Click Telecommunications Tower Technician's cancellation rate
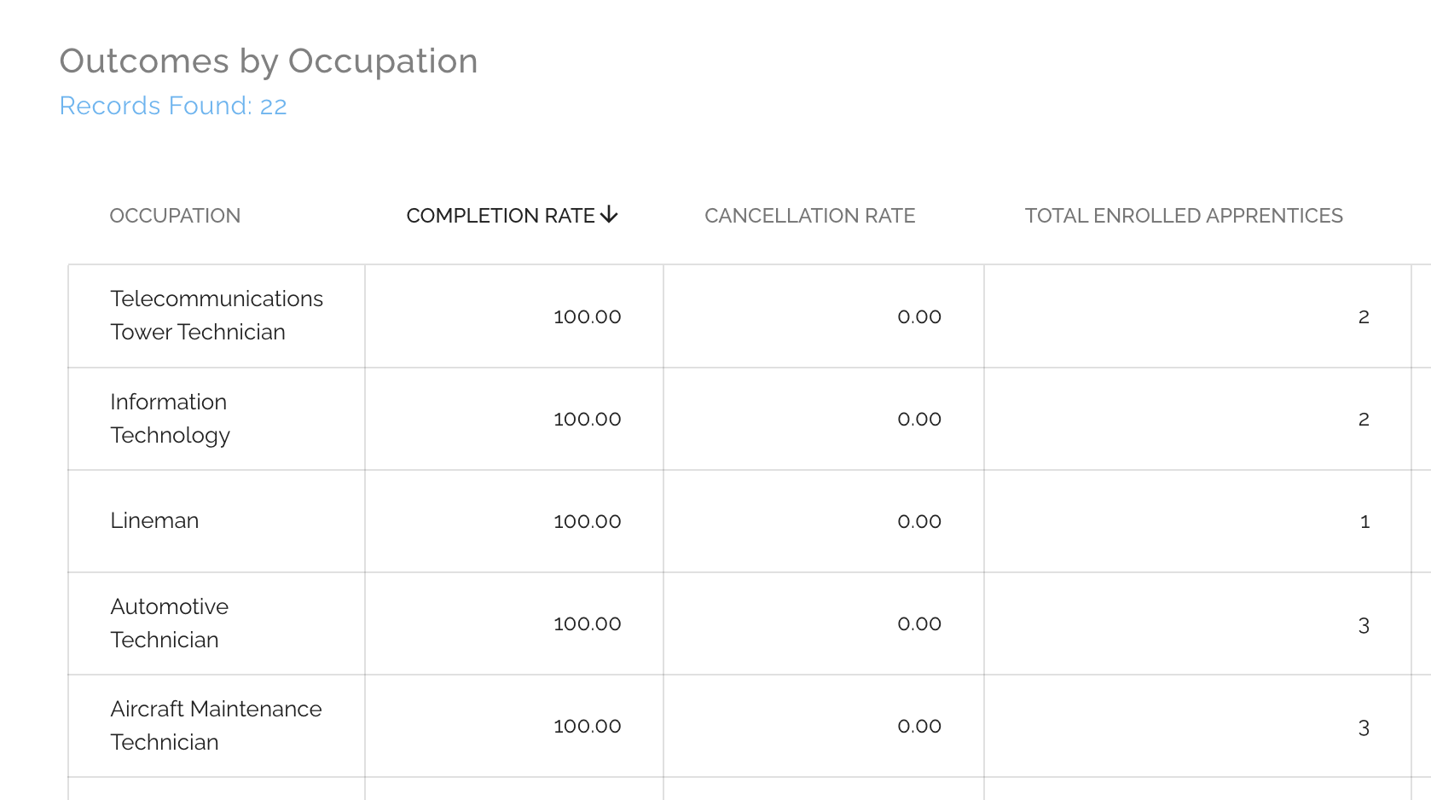This screenshot has width=1431, height=800. (x=918, y=316)
